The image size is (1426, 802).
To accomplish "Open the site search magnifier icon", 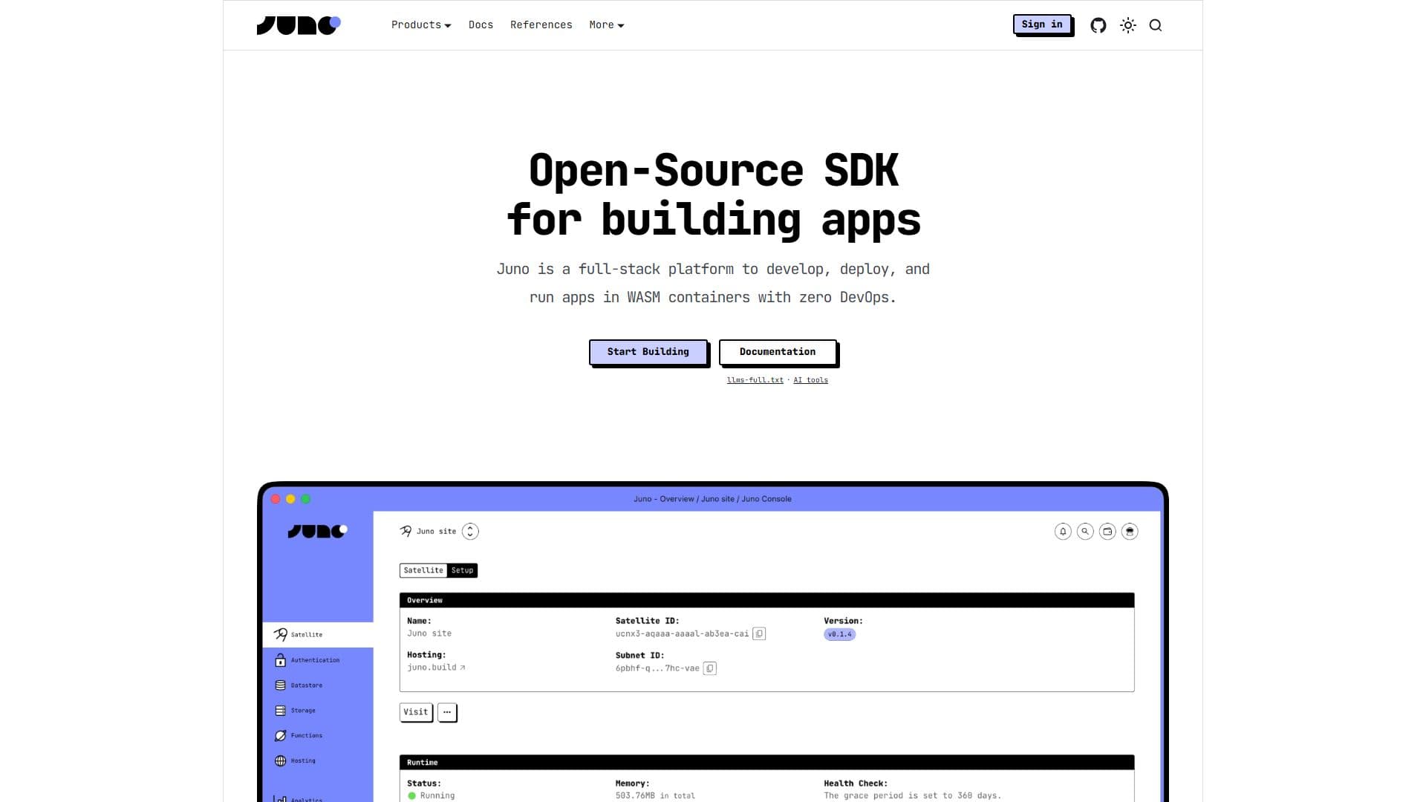I will click(1156, 25).
